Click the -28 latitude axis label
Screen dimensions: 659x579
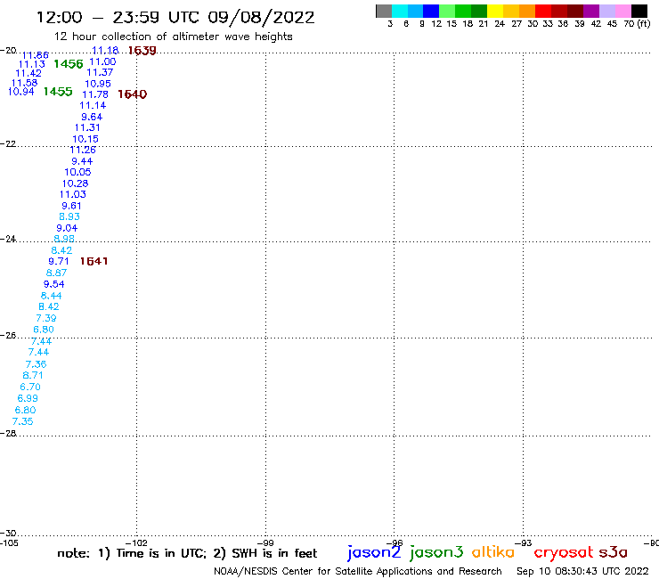tap(8, 433)
